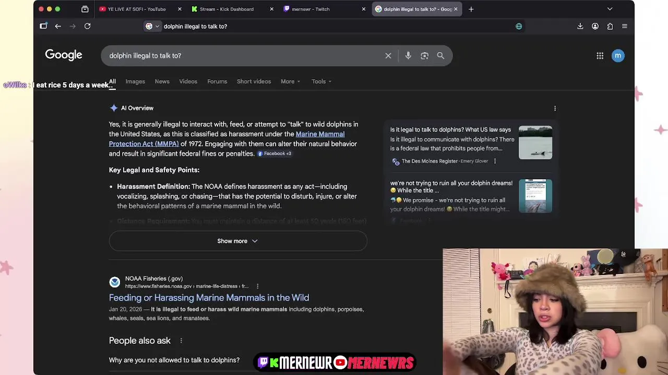Switch to the Stream - Kick Dashboard tab
The image size is (668, 375).
tap(226, 9)
